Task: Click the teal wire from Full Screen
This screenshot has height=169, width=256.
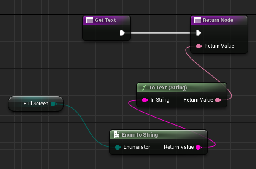Action: (x=85, y=125)
